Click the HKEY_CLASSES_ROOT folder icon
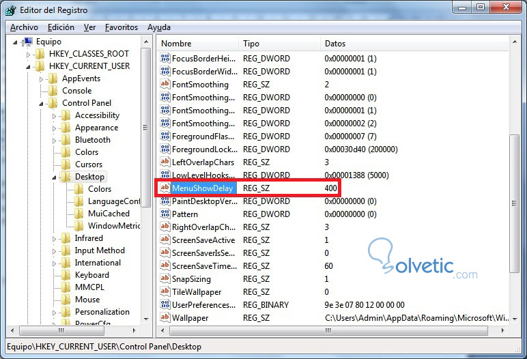This screenshot has width=527, height=359. pyautogui.click(x=40, y=54)
